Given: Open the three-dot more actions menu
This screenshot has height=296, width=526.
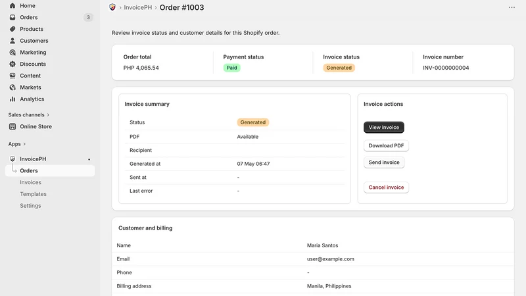Looking at the screenshot, I should pyautogui.click(x=512, y=7).
